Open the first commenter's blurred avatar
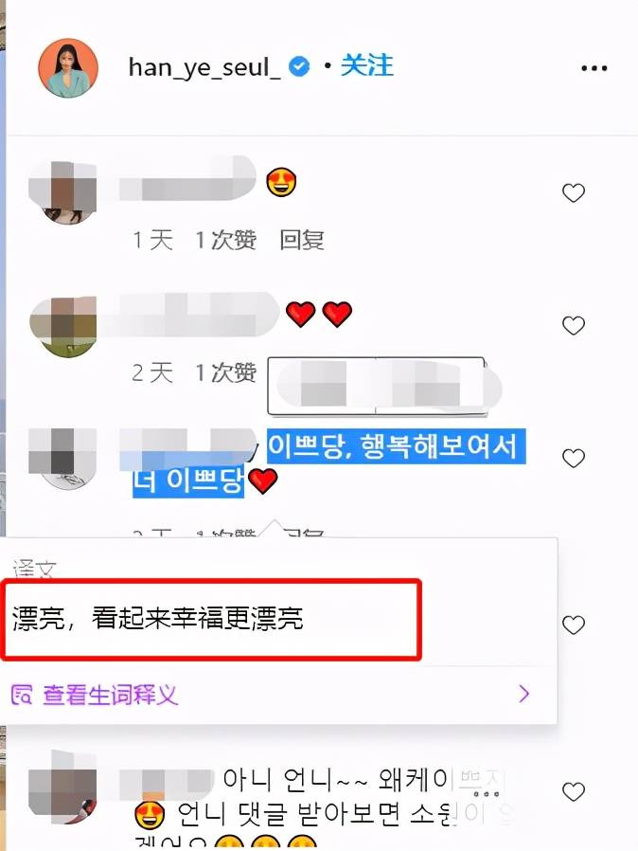The image size is (638, 851). click(62, 192)
